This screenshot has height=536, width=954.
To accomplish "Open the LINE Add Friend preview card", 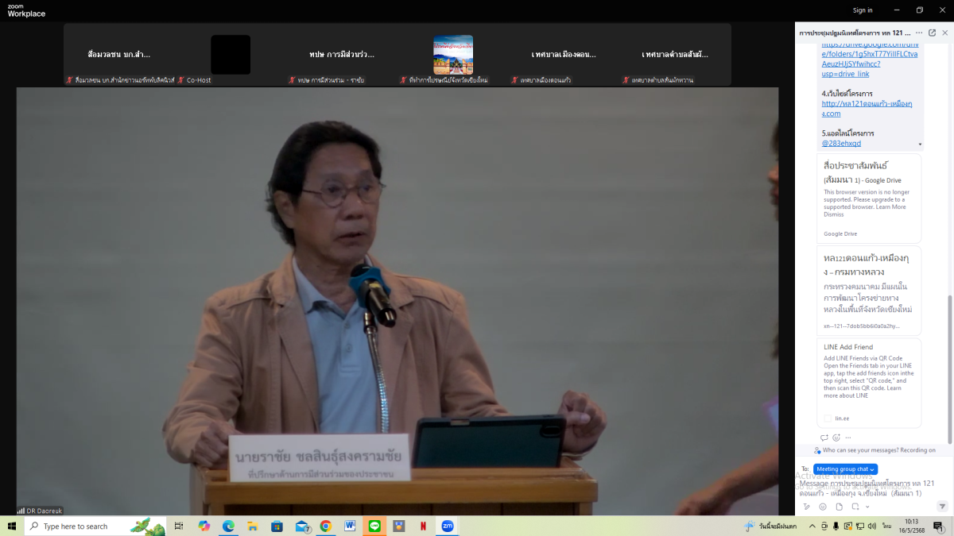I will tap(869, 384).
